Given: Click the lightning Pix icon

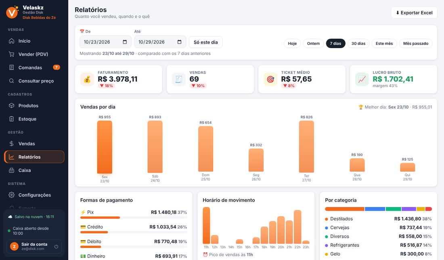Looking at the screenshot, I should tap(83, 212).
